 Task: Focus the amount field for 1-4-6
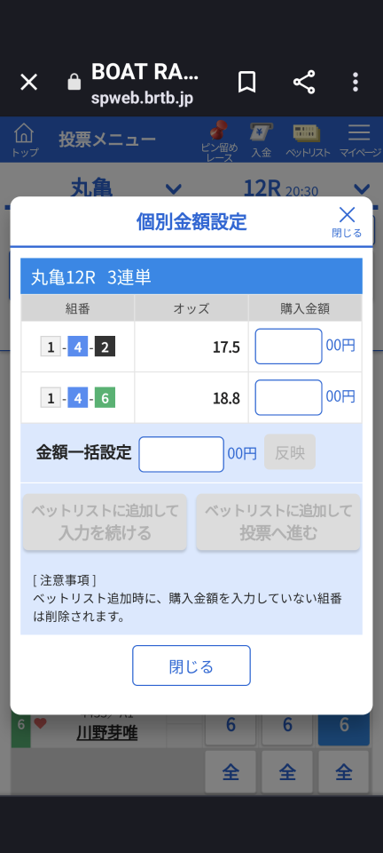tap(289, 397)
